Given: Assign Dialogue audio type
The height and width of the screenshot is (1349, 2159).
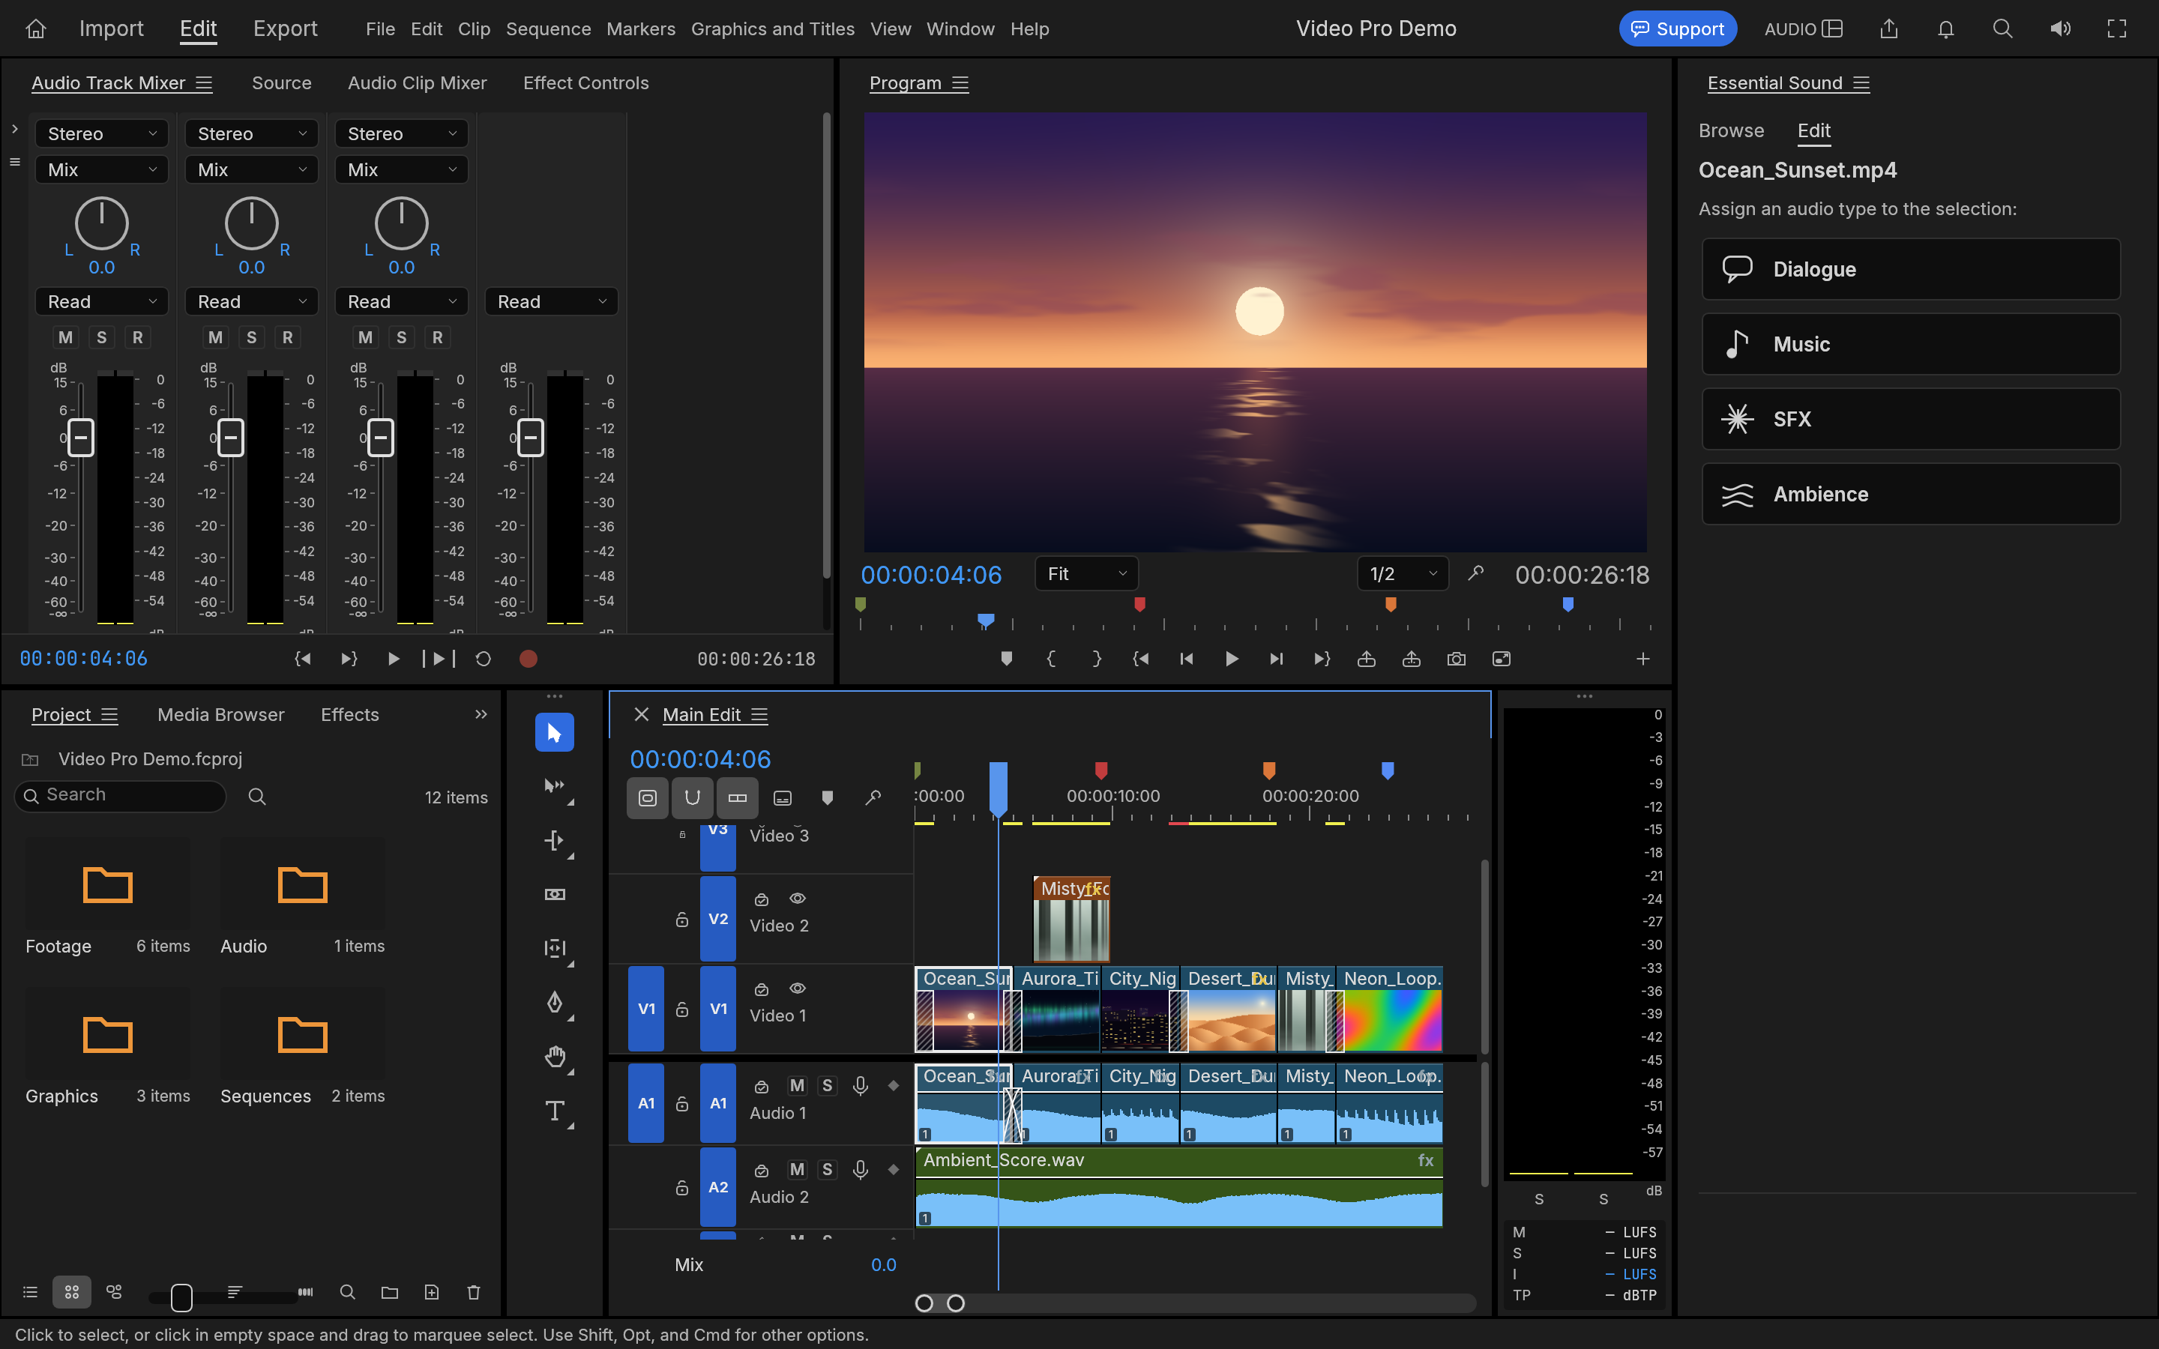Looking at the screenshot, I should click(x=1910, y=268).
